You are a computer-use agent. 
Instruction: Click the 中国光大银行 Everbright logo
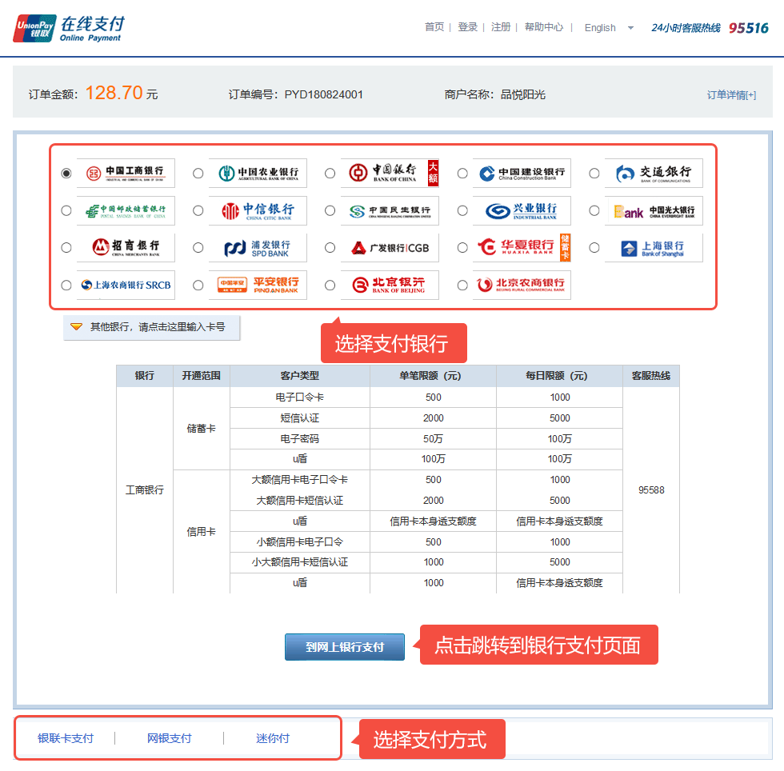pos(654,210)
